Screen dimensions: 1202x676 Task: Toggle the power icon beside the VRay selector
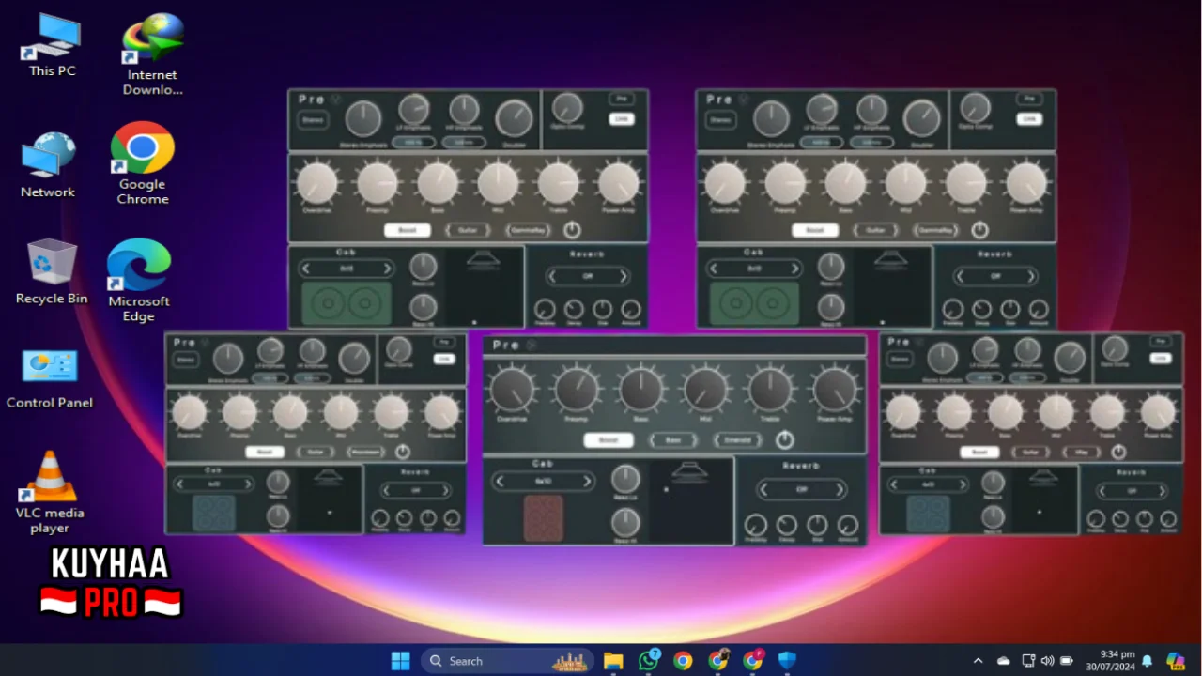point(1118,452)
